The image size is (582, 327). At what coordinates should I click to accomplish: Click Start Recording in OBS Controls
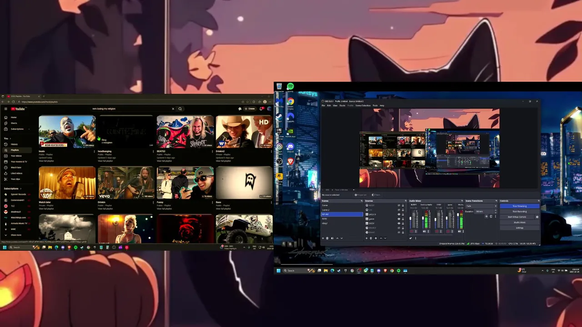[520, 212]
